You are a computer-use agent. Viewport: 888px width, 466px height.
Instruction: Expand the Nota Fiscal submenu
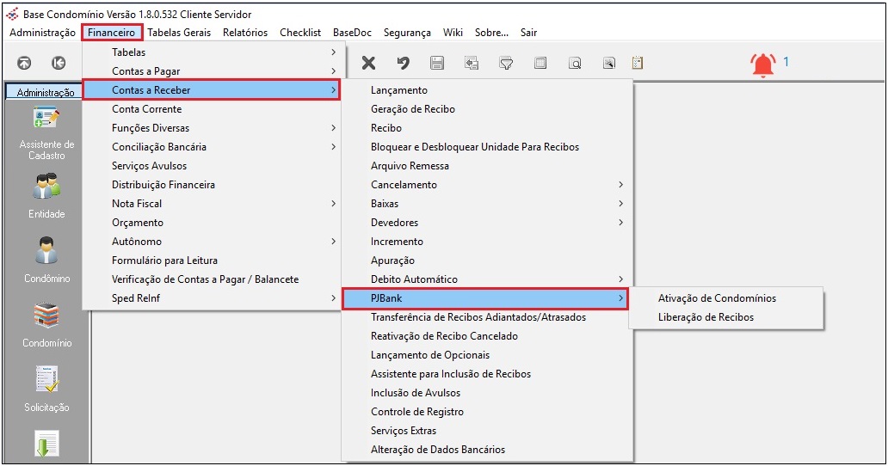[211, 204]
